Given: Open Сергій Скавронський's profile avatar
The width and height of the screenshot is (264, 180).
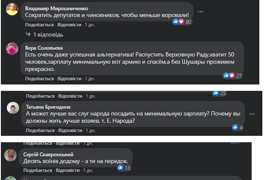Looking at the screenshot, I should (10, 155).
